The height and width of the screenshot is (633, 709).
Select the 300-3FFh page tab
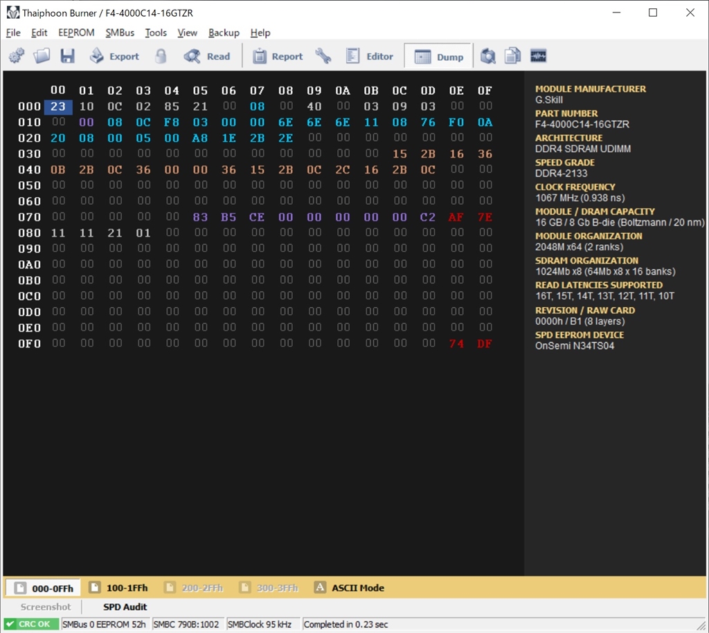click(269, 588)
